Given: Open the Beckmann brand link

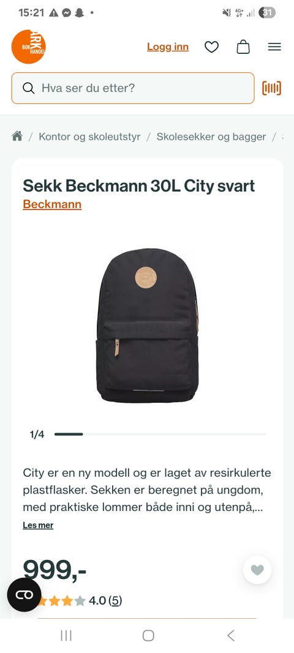Looking at the screenshot, I should [x=52, y=204].
